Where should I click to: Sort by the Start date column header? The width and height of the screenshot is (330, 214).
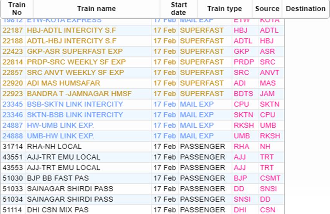click(179, 9)
